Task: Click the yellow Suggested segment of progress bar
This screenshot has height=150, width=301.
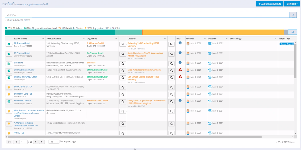Action: pyautogui.click(x=213, y=32)
